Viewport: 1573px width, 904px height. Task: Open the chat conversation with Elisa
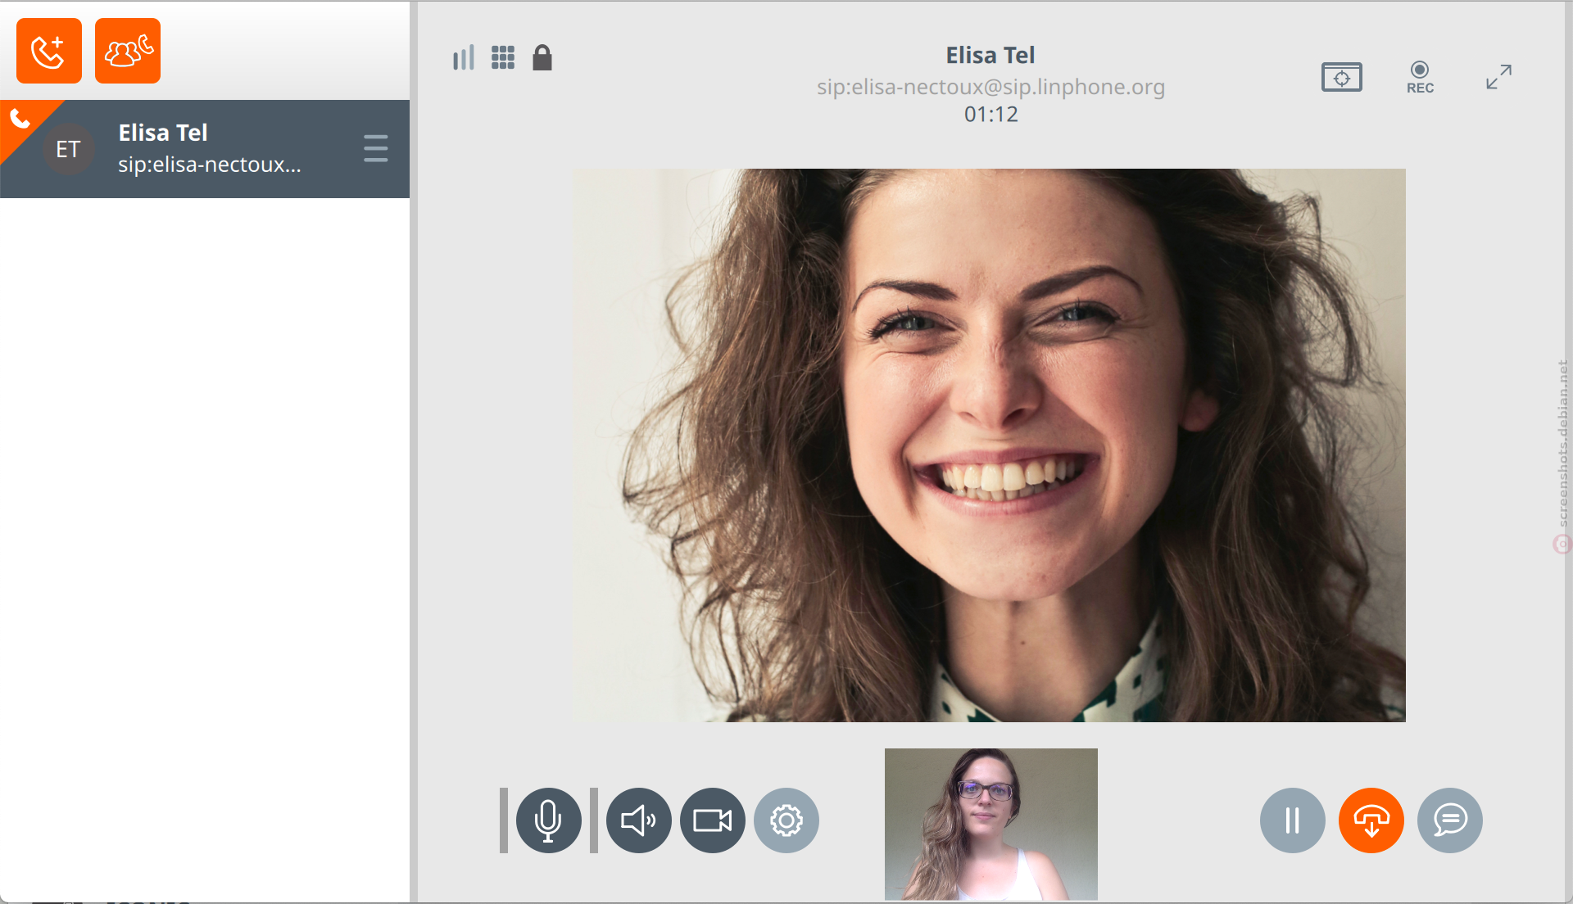[x=1449, y=820]
